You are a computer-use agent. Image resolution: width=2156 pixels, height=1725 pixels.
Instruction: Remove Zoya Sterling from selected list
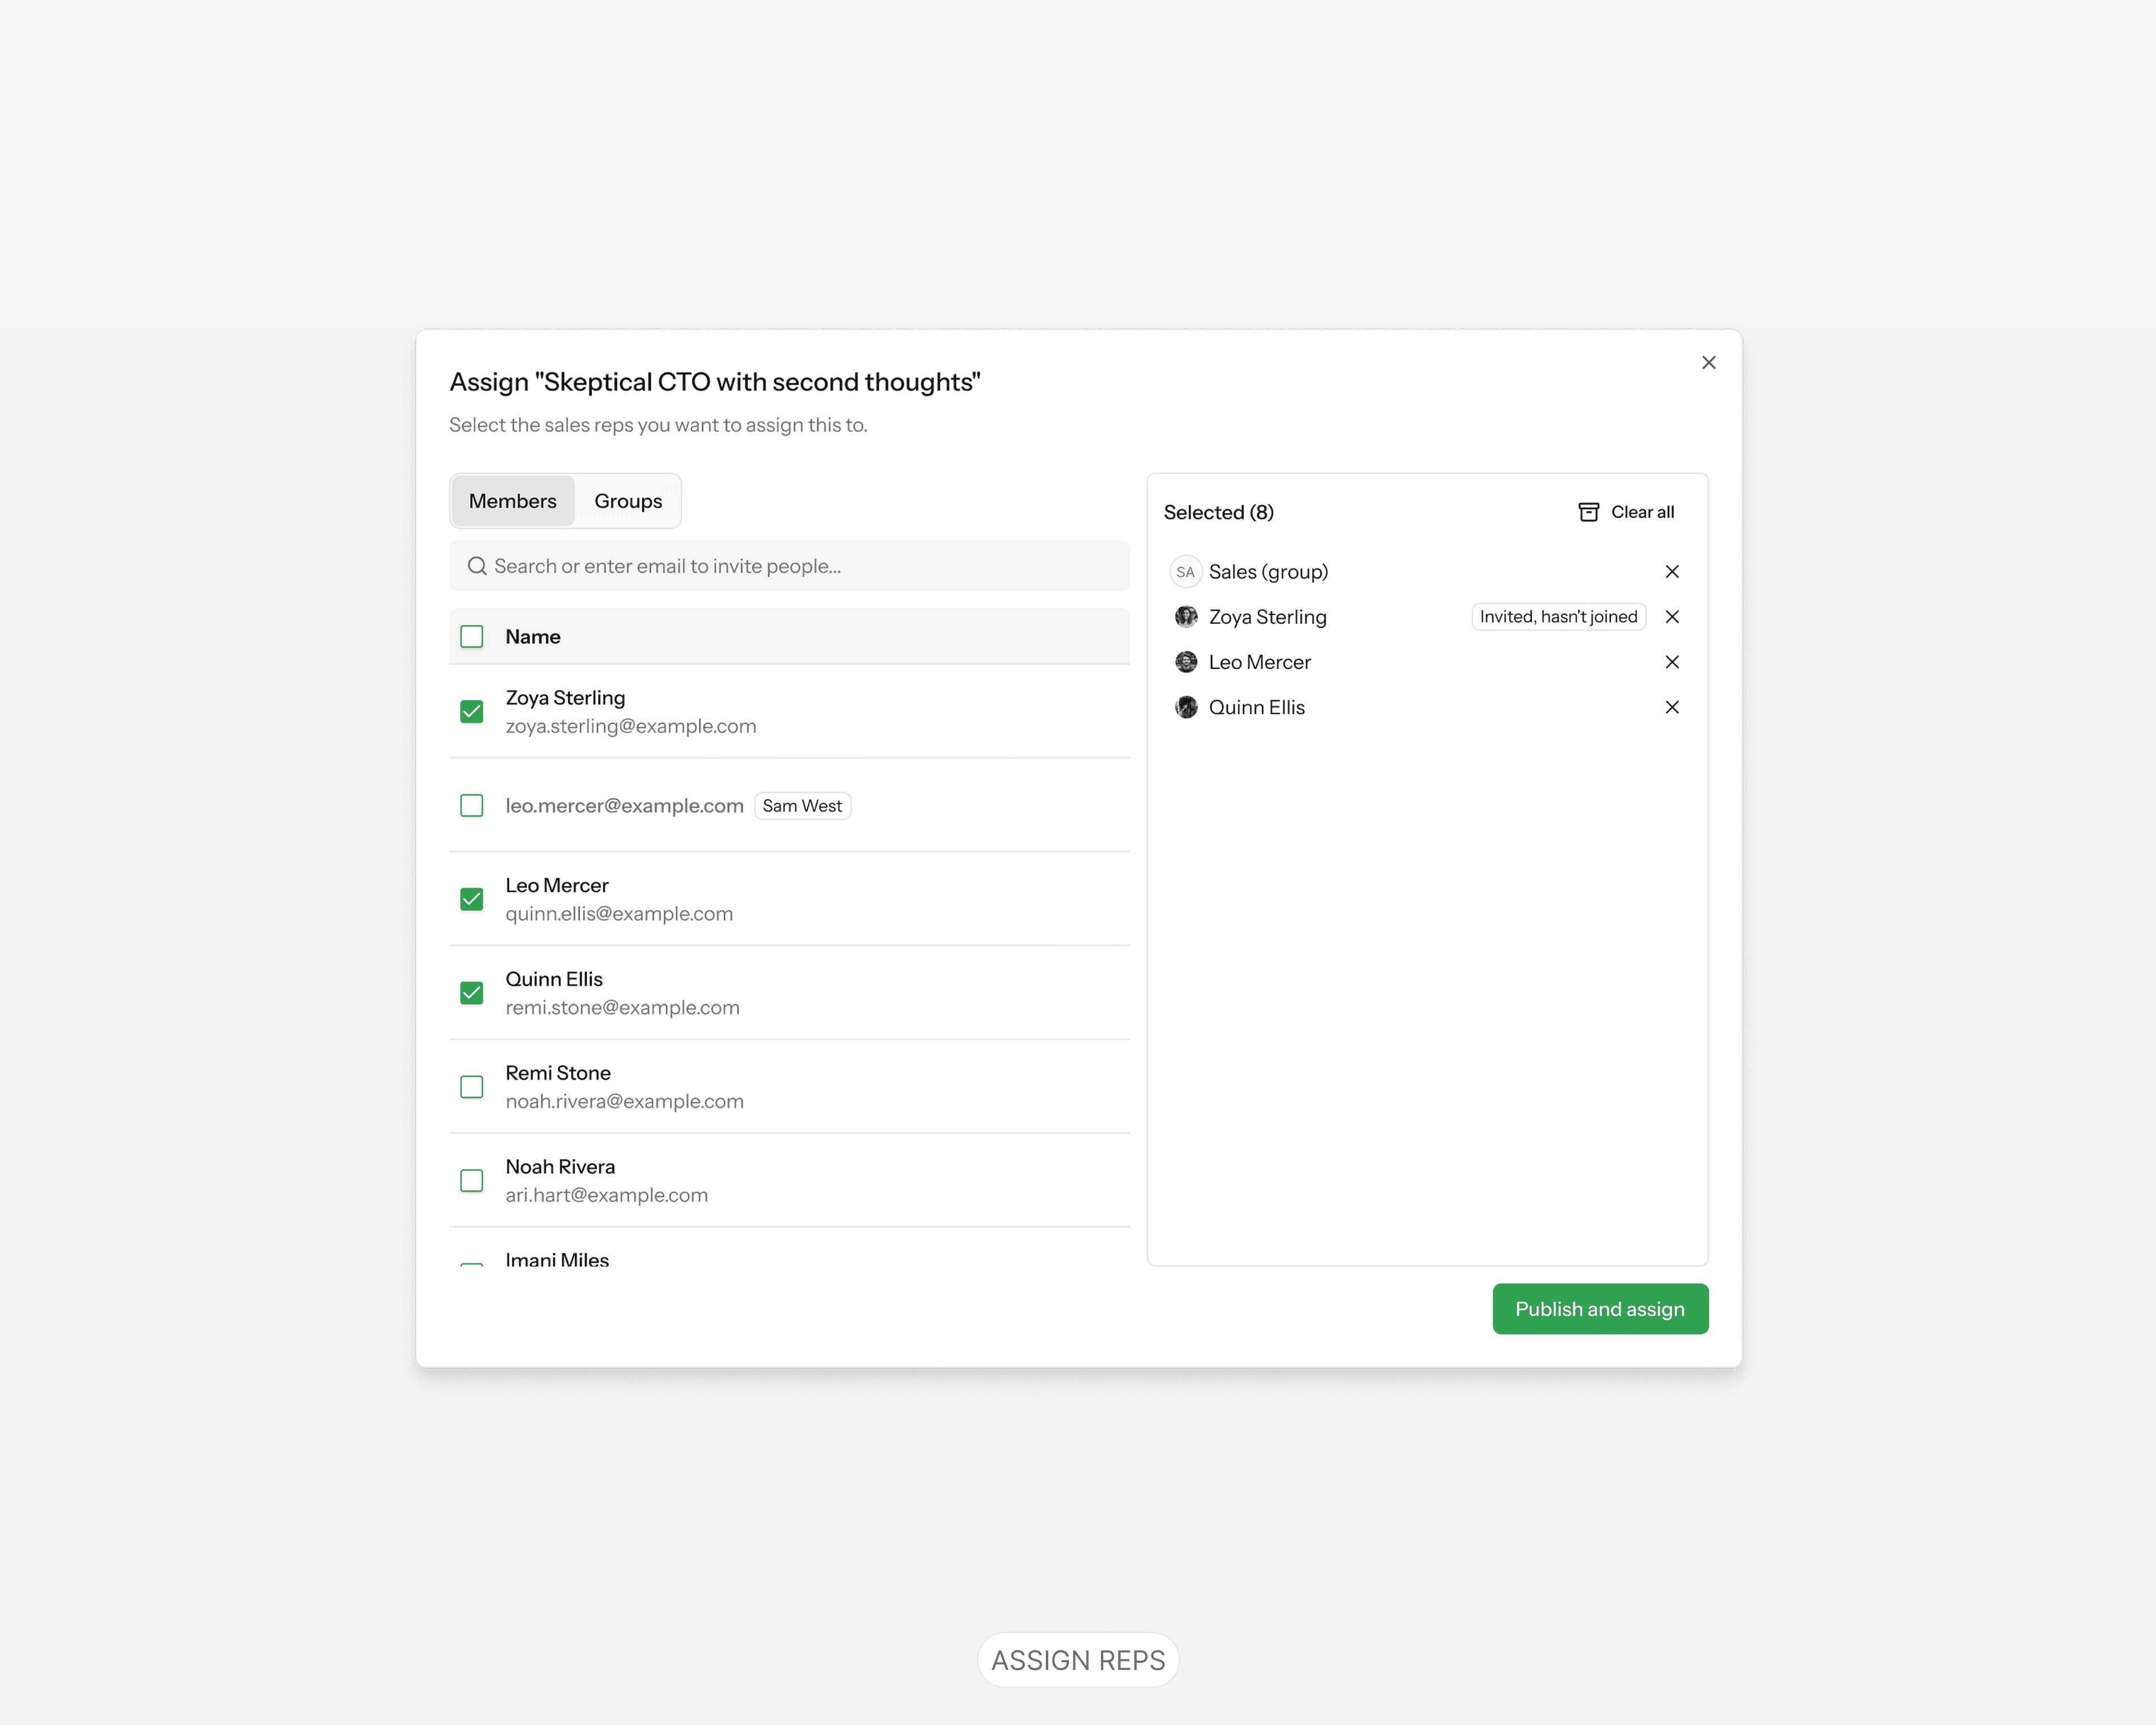pos(1671,617)
